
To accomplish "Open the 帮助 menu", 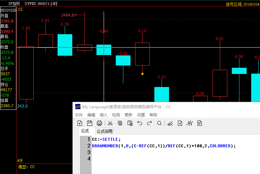I will [153, 115].
